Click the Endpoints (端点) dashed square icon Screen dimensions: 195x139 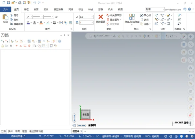click(142, 20)
